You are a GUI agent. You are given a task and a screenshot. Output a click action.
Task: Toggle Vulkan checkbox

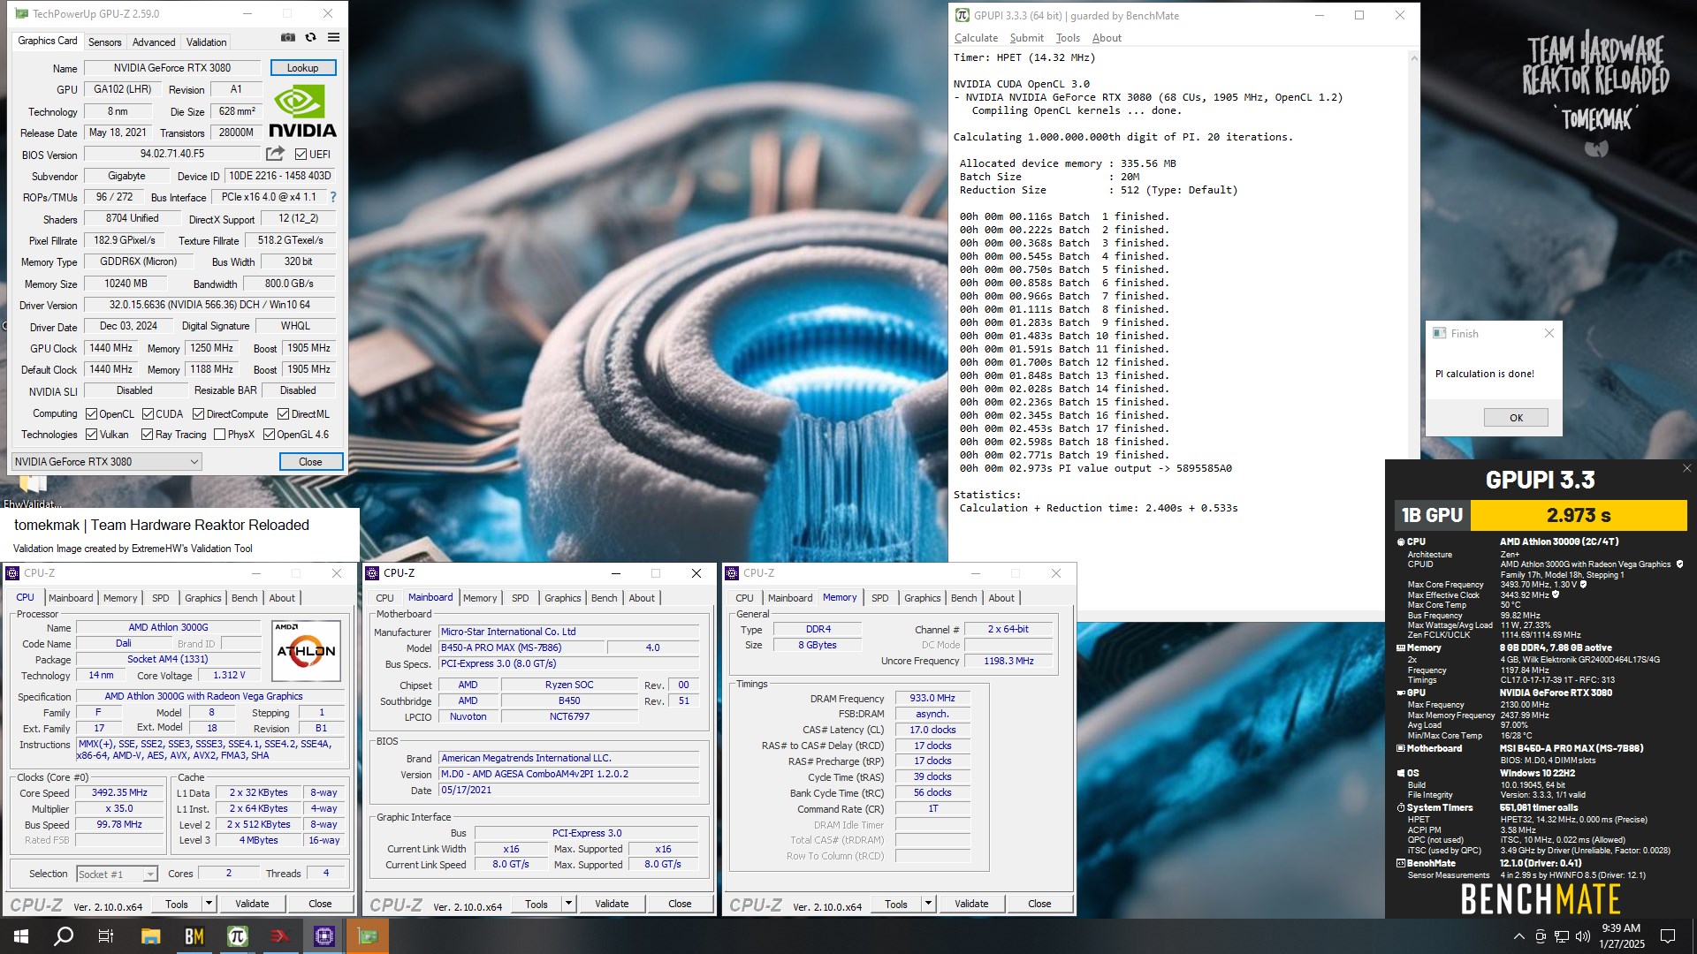(91, 435)
